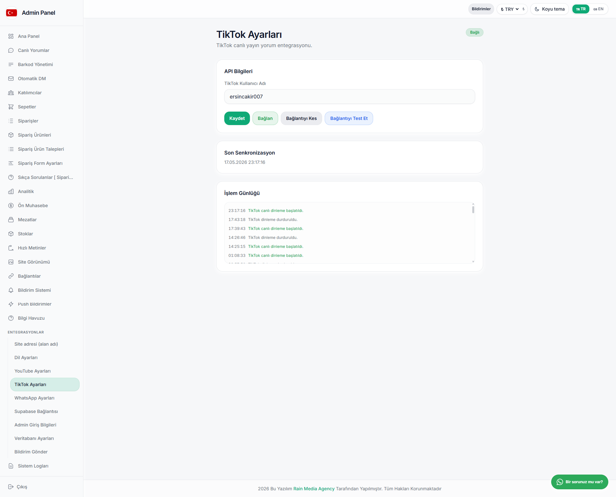The height and width of the screenshot is (497, 616).
Task: Click the Otomatik DM envelope icon
Action: pyautogui.click(x=11, y=79)
